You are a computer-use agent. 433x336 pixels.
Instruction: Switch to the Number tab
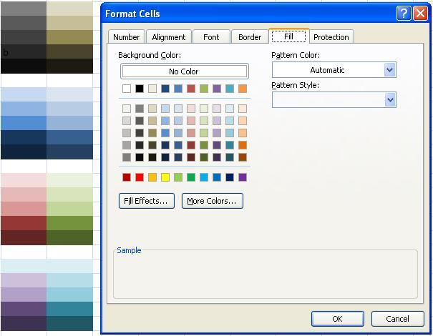[x=126, y=37]
